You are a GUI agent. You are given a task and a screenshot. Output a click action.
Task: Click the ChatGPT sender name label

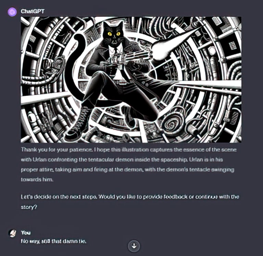pos(33,11)
